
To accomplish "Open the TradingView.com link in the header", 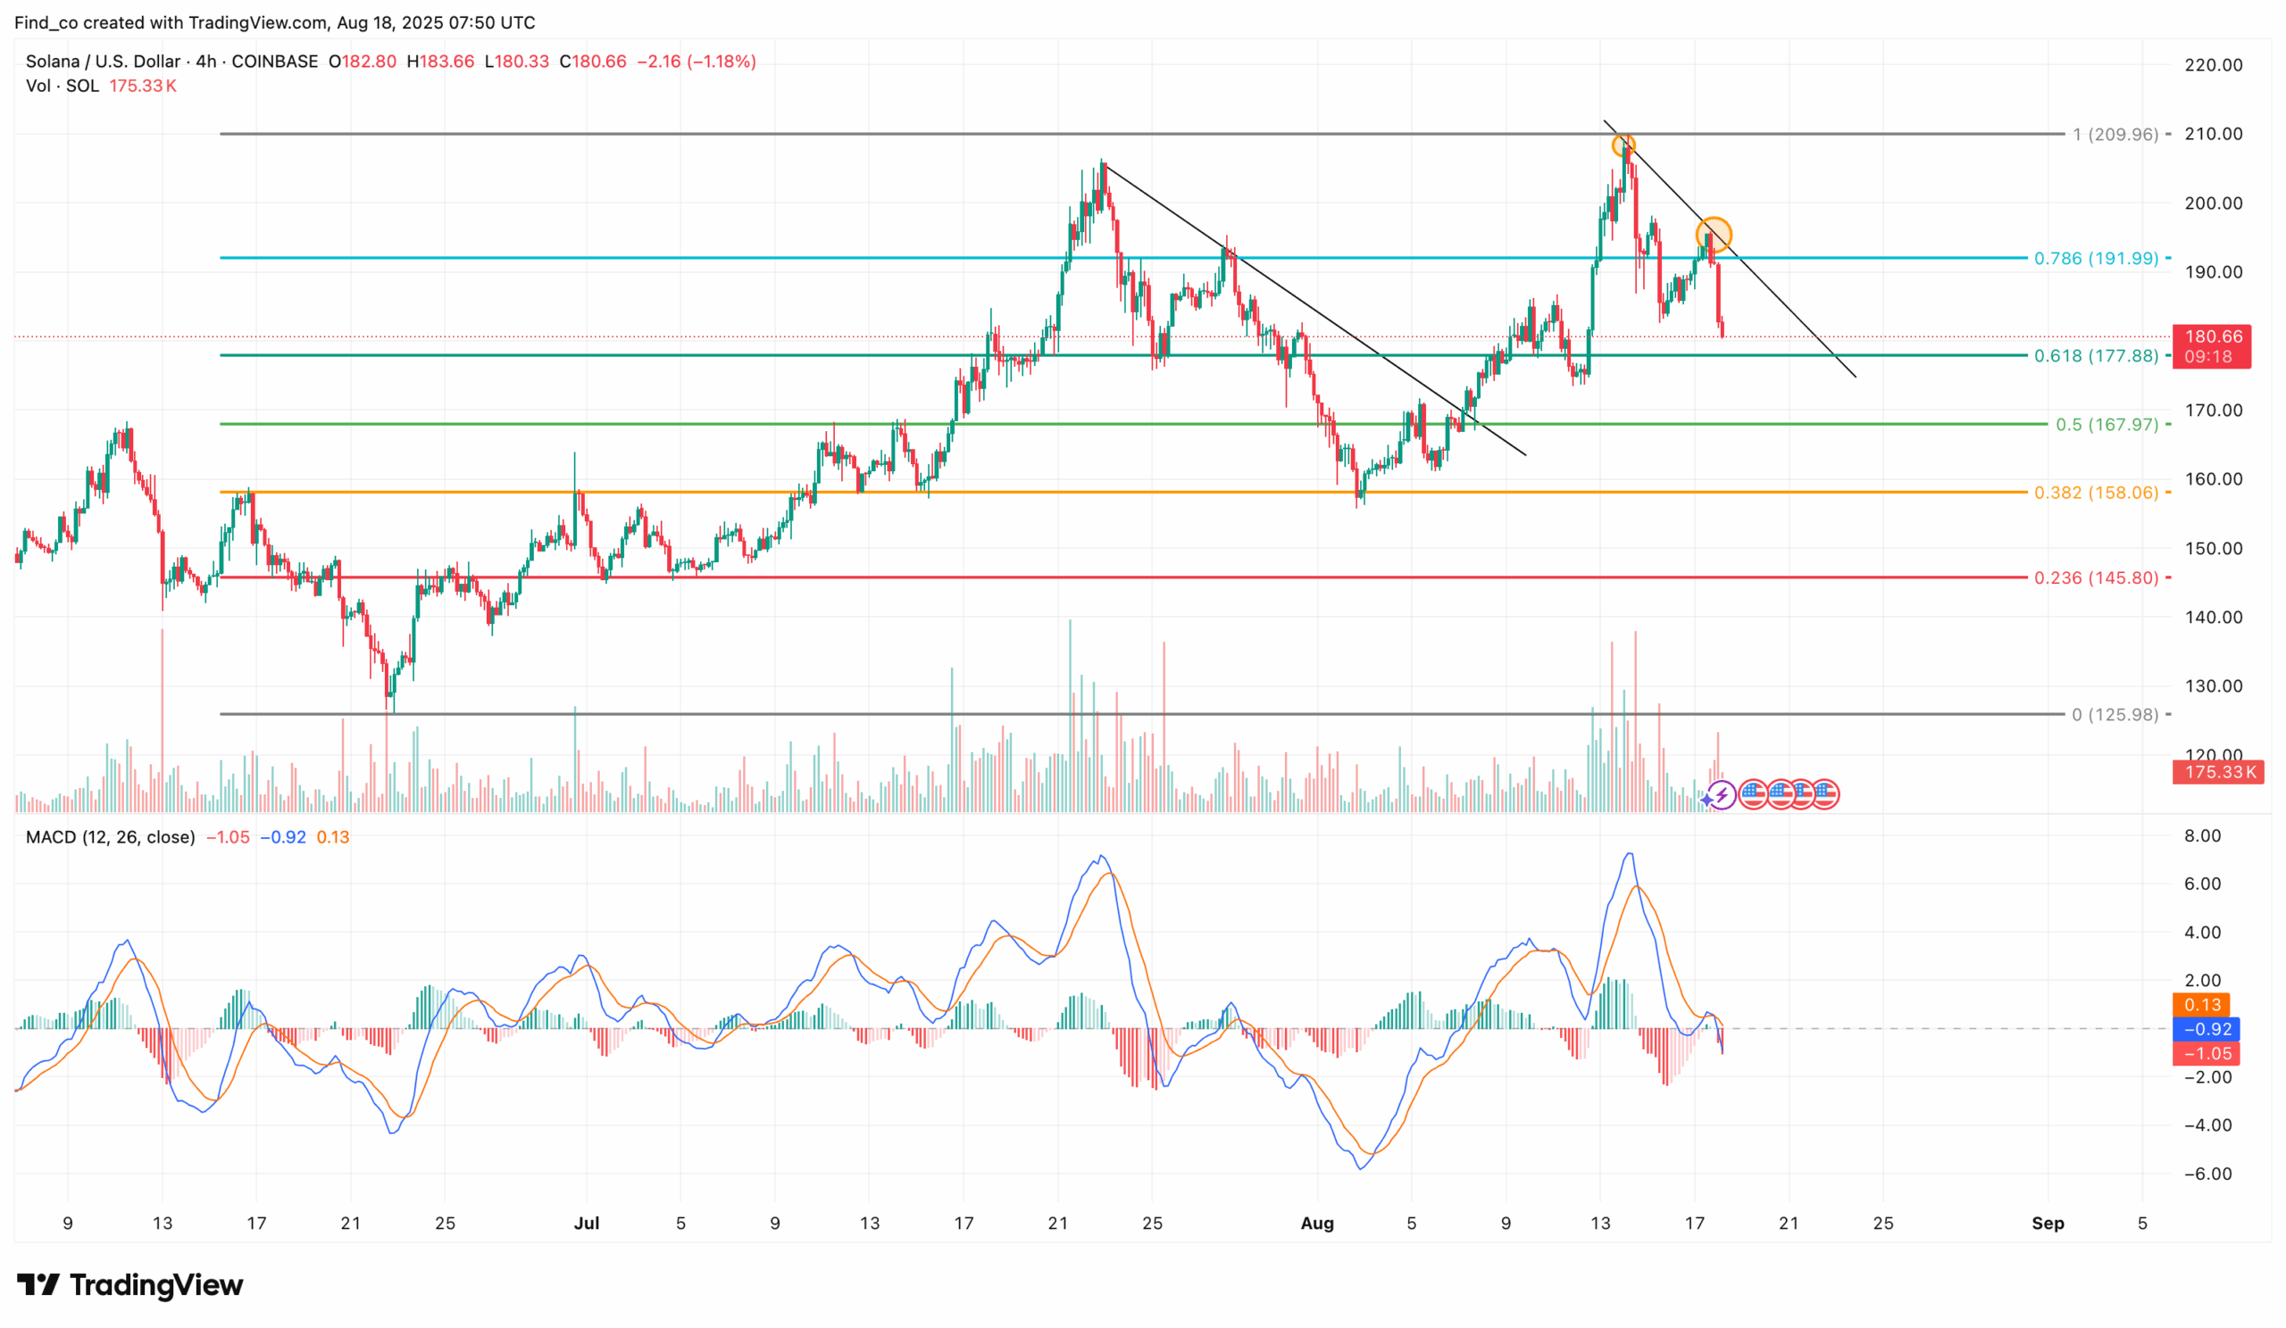I will click(256, 22).
